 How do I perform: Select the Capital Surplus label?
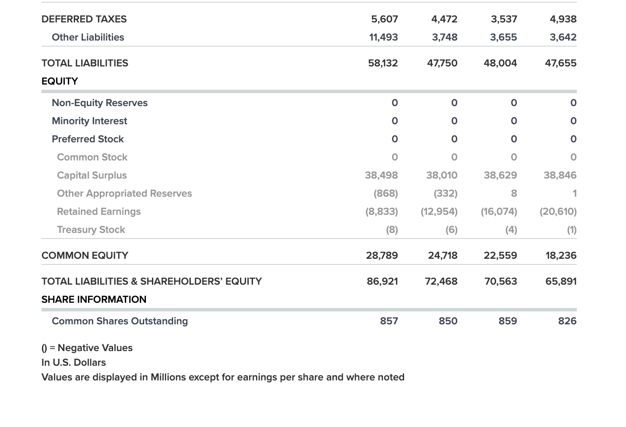point(92,175)
